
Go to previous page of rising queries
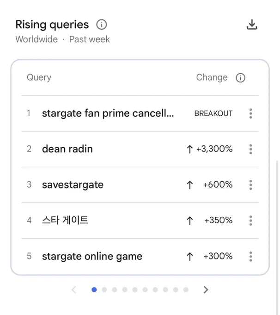[x=74, y=290]
